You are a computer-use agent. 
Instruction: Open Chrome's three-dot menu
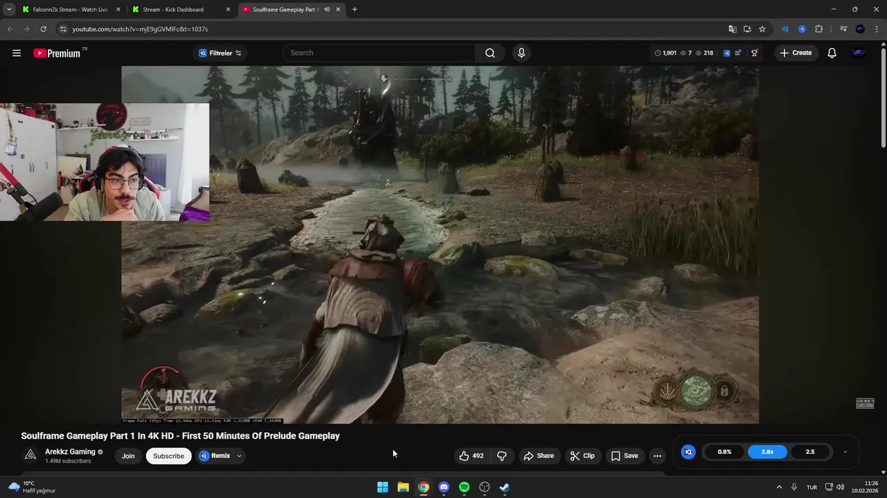[877, 29]
